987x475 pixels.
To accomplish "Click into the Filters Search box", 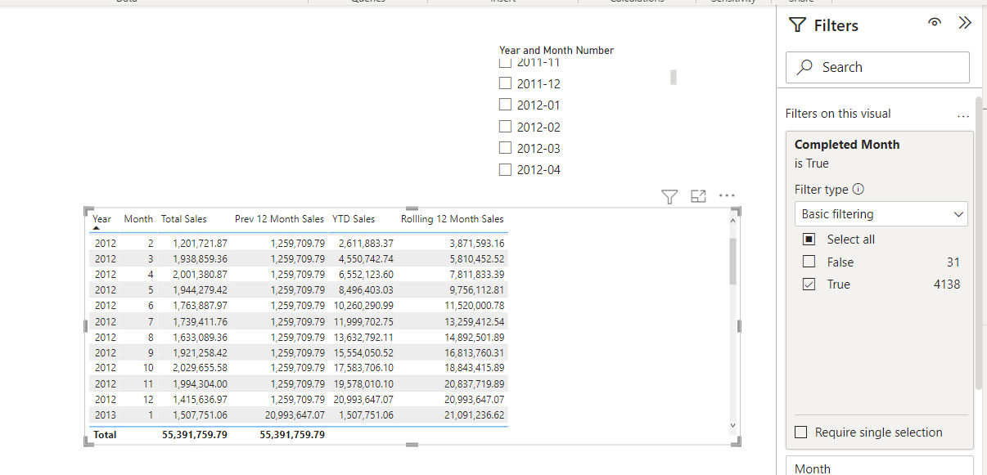I will 877,67.
